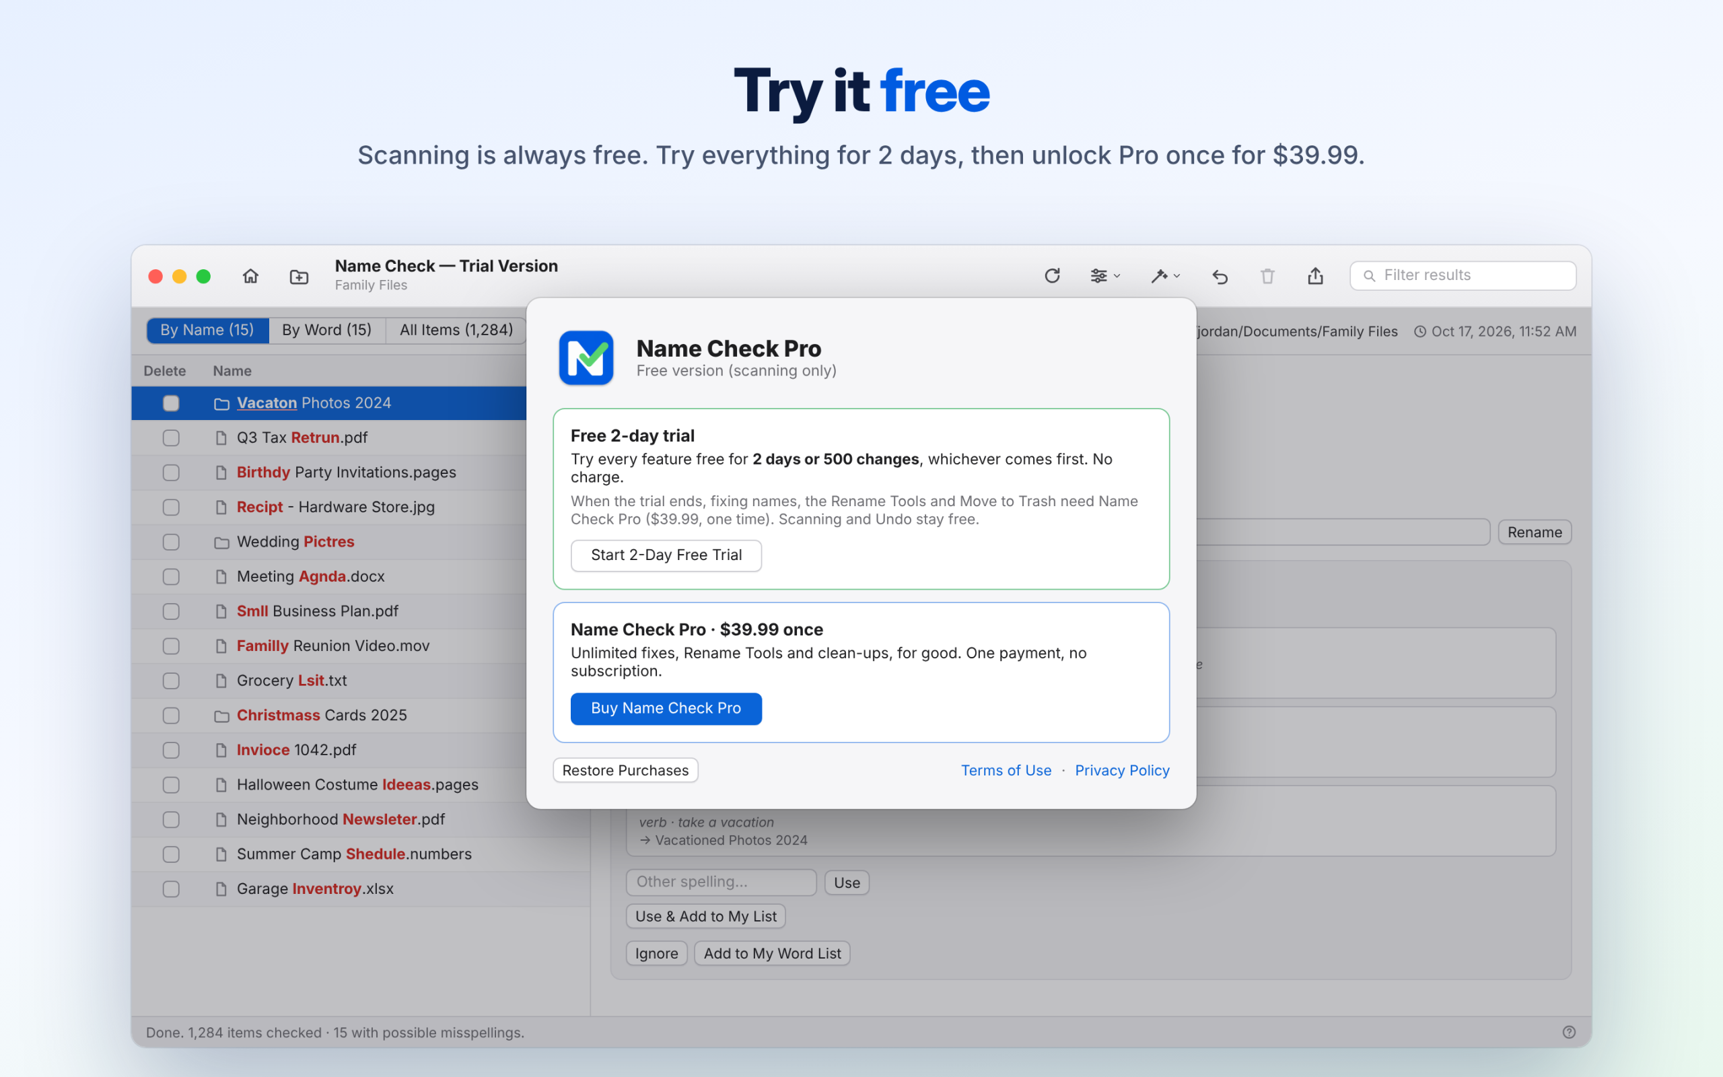1723x1077 pixels.
Task: Click file icon of Q3 Tax Retrun.pdf
Action: 221,438
